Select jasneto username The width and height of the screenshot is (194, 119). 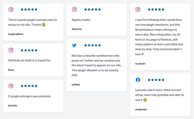(13, 105)
